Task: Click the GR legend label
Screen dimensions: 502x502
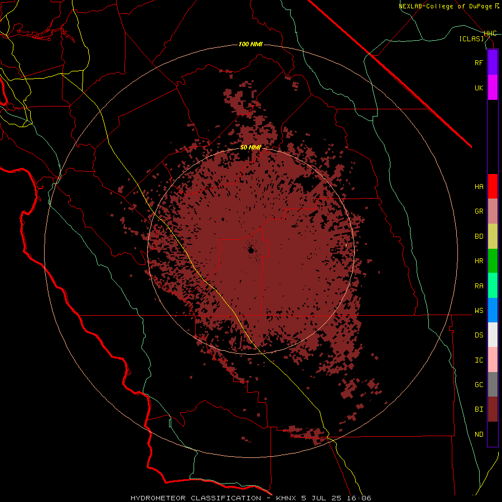Action: coord(479,211)
